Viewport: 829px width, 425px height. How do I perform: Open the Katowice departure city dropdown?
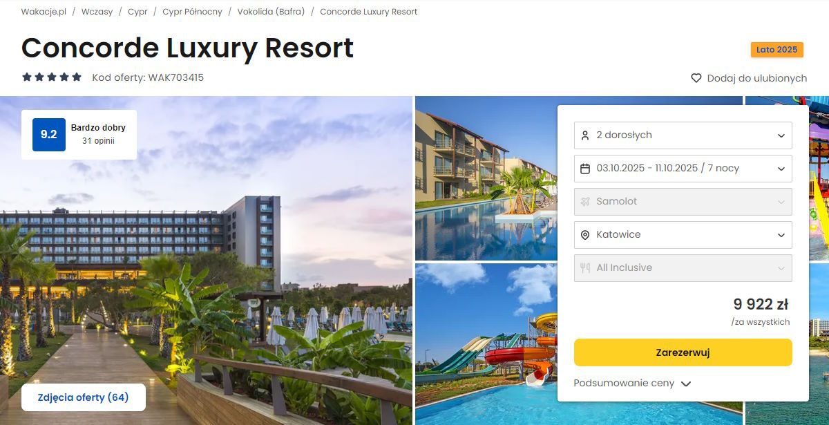tap(683, 235)
